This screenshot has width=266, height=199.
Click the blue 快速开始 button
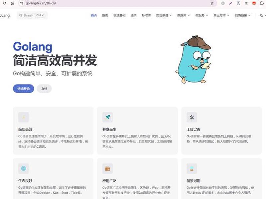(x=23, y=89)
